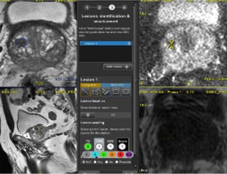
Task: Select the ellipse ROI tool in blue group
Action: [116, 92]
